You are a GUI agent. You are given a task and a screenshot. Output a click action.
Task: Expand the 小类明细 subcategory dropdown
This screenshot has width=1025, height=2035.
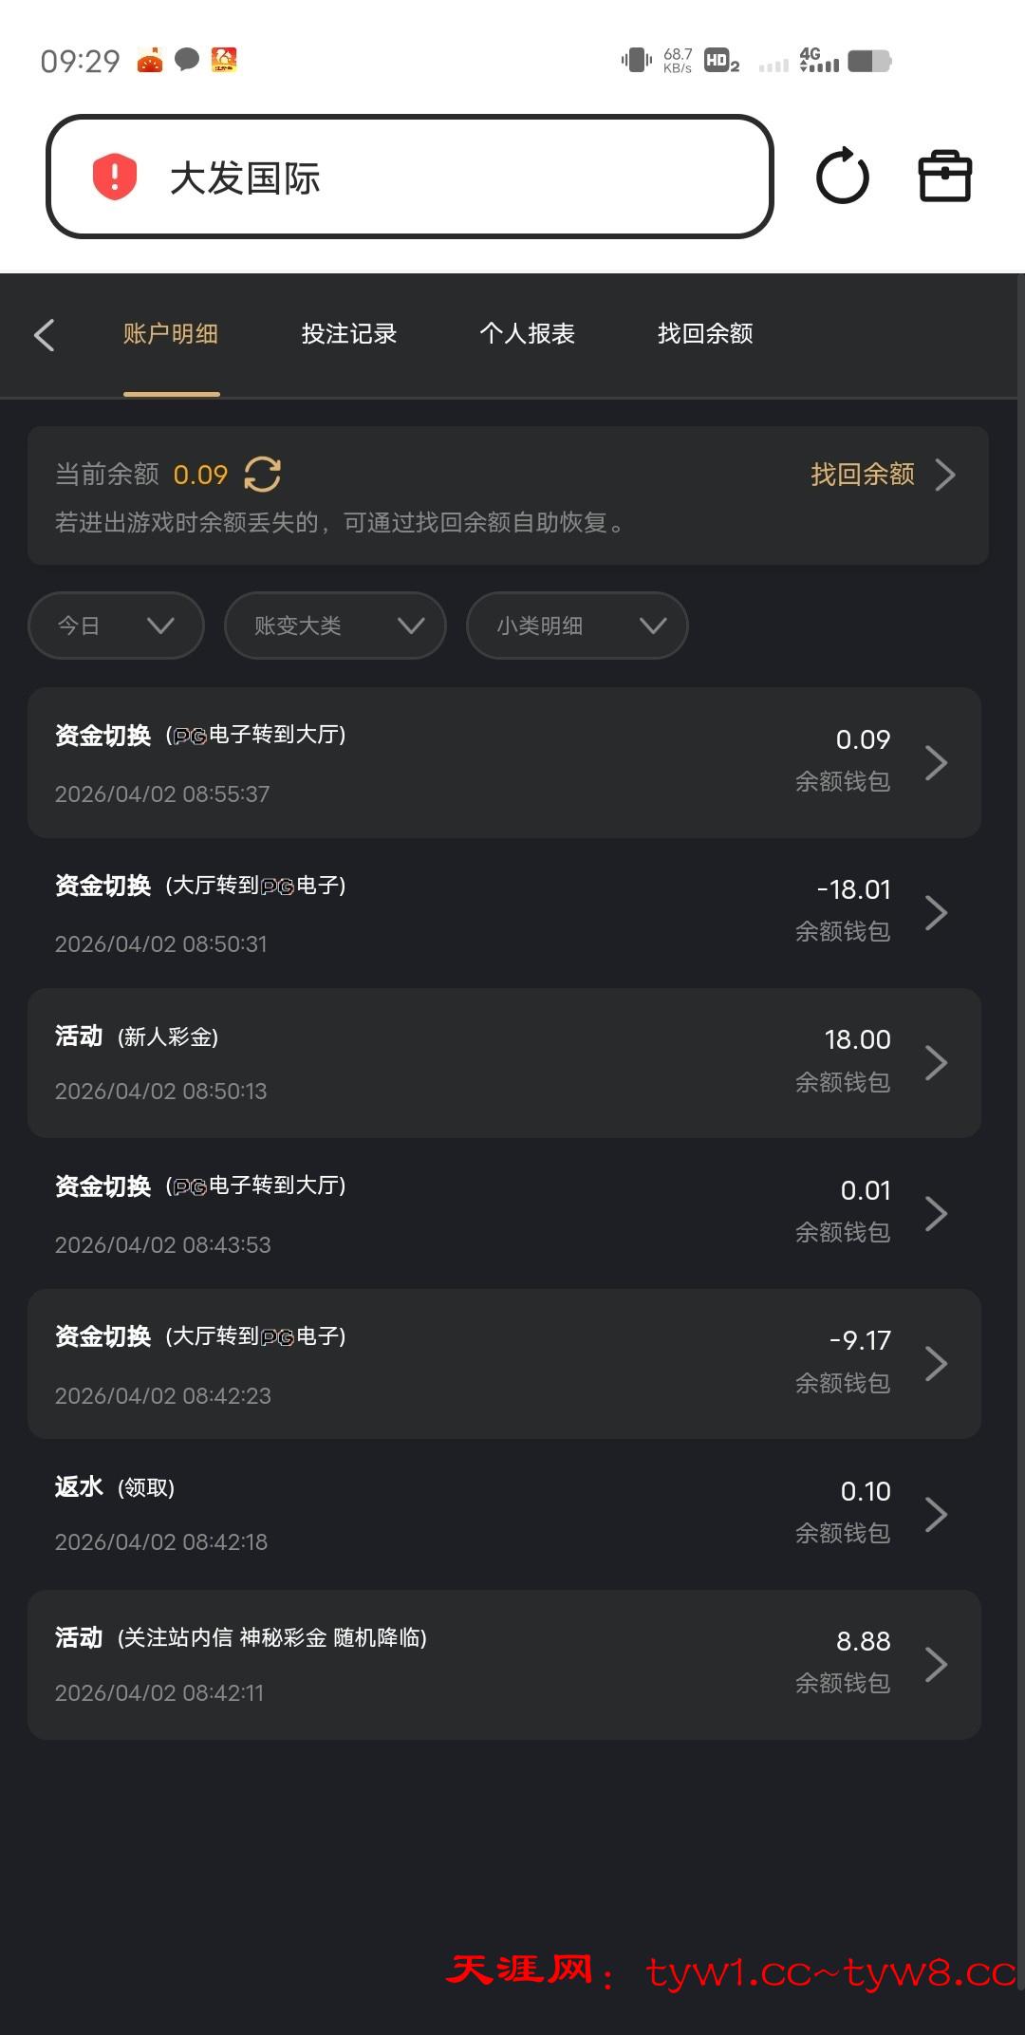click(x=577, y=625)
